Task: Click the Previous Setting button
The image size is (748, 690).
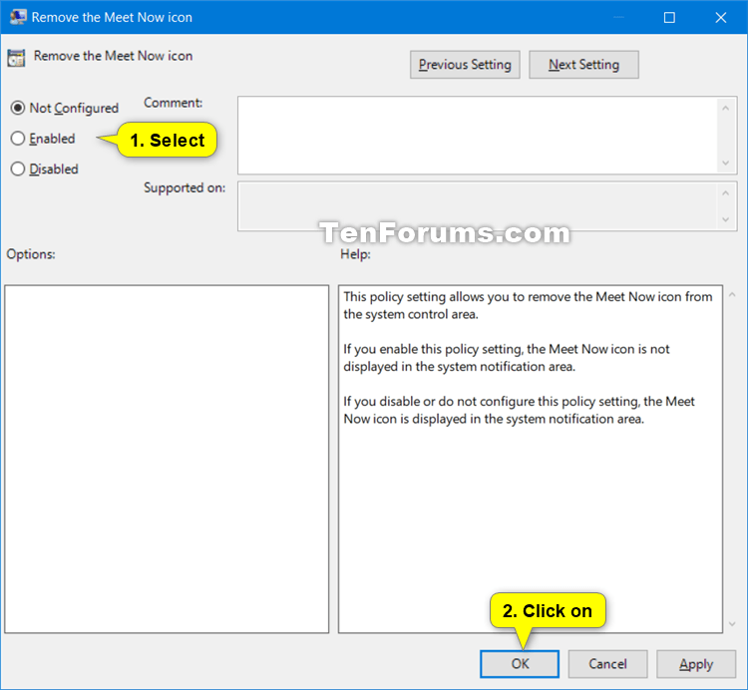Action: tap(465, 65)
